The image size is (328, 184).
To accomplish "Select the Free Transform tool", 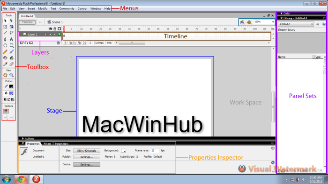I will [6, 27].
